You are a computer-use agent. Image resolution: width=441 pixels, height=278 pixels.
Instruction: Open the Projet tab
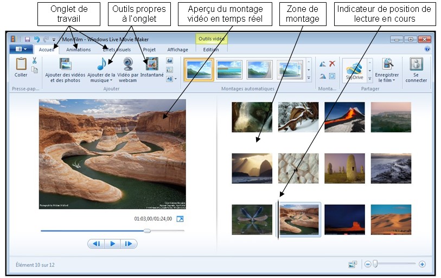(149, 49)
